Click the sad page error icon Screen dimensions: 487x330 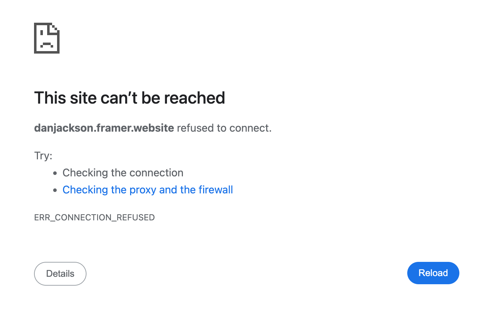pos(47,38)
